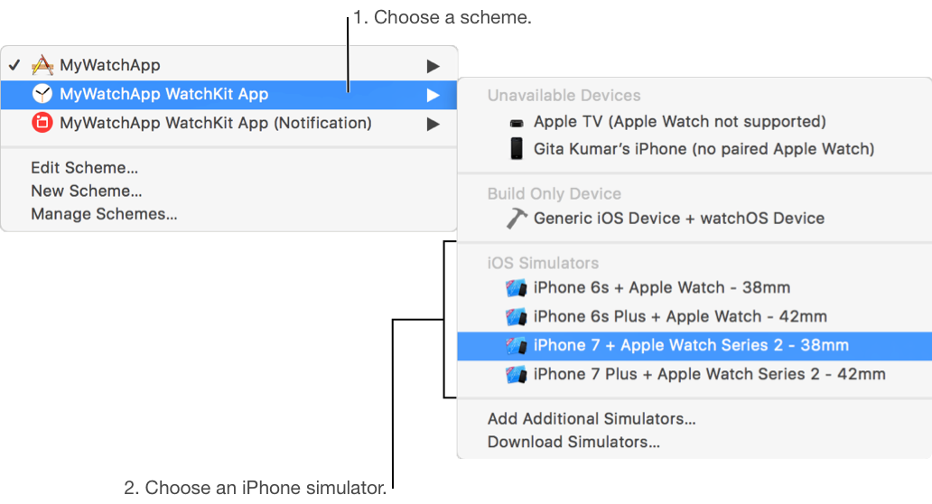Expand the MyWatchApp scheme submenu arrow
Image resolution: width=932 pixels, height=504 pixels.
point(433,66)
